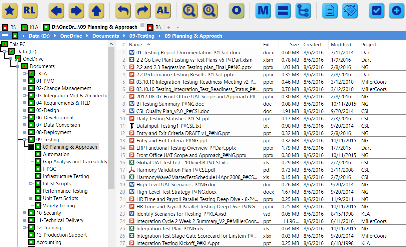Click the undo curved arrow button
Viewport: 406px width, 247px height.
tap(123, 10)
